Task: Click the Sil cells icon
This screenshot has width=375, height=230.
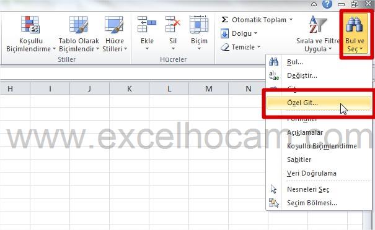Action: coord(173,24)
